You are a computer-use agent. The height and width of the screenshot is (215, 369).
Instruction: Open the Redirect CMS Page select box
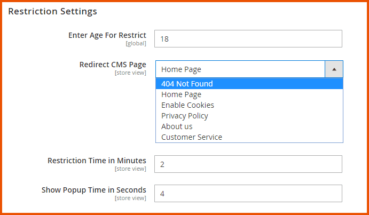240,69
